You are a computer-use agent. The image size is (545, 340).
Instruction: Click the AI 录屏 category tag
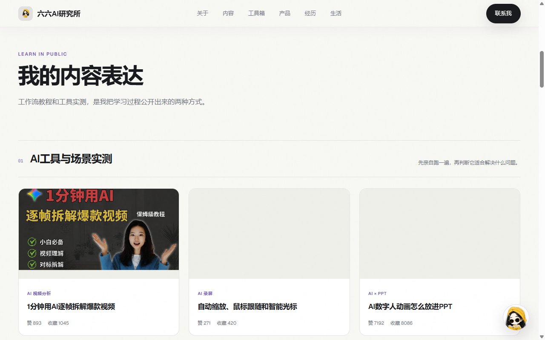pyautogui.click(x=205, y=293)
